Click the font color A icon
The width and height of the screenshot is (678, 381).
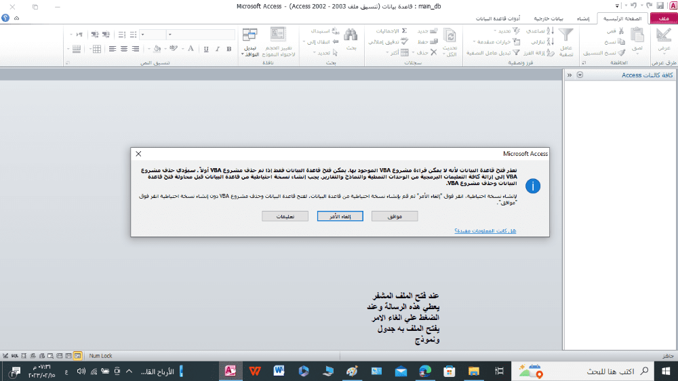point(191,49)
